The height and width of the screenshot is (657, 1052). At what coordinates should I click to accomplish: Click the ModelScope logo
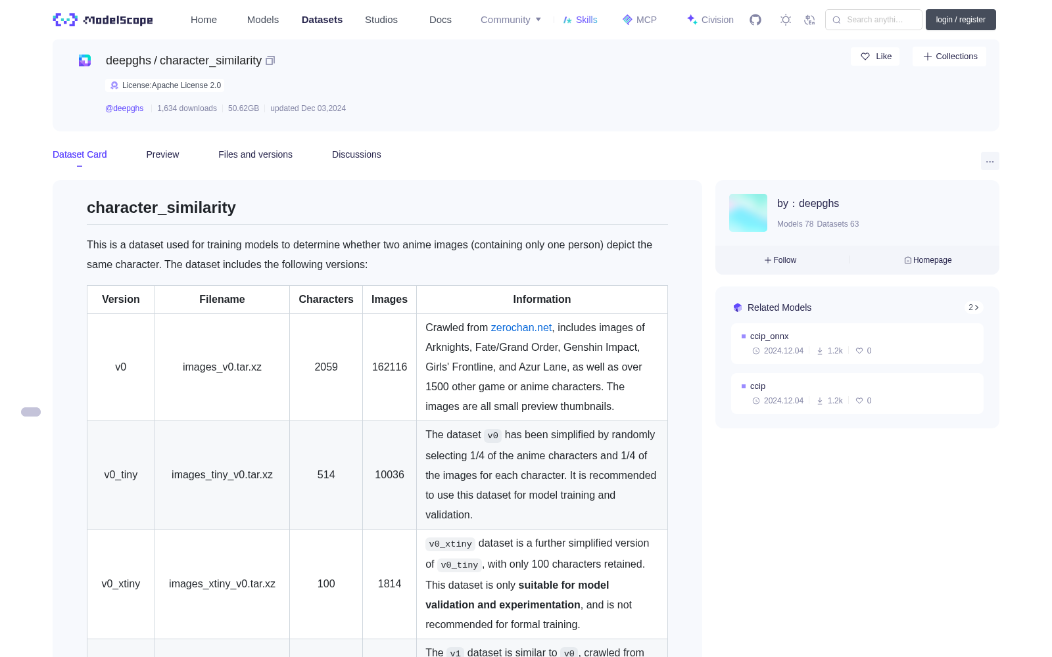point(103,20)
